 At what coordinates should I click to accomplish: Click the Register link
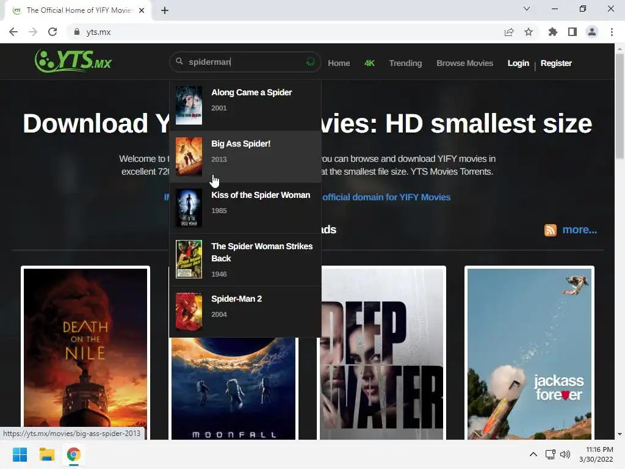[556, 63]
